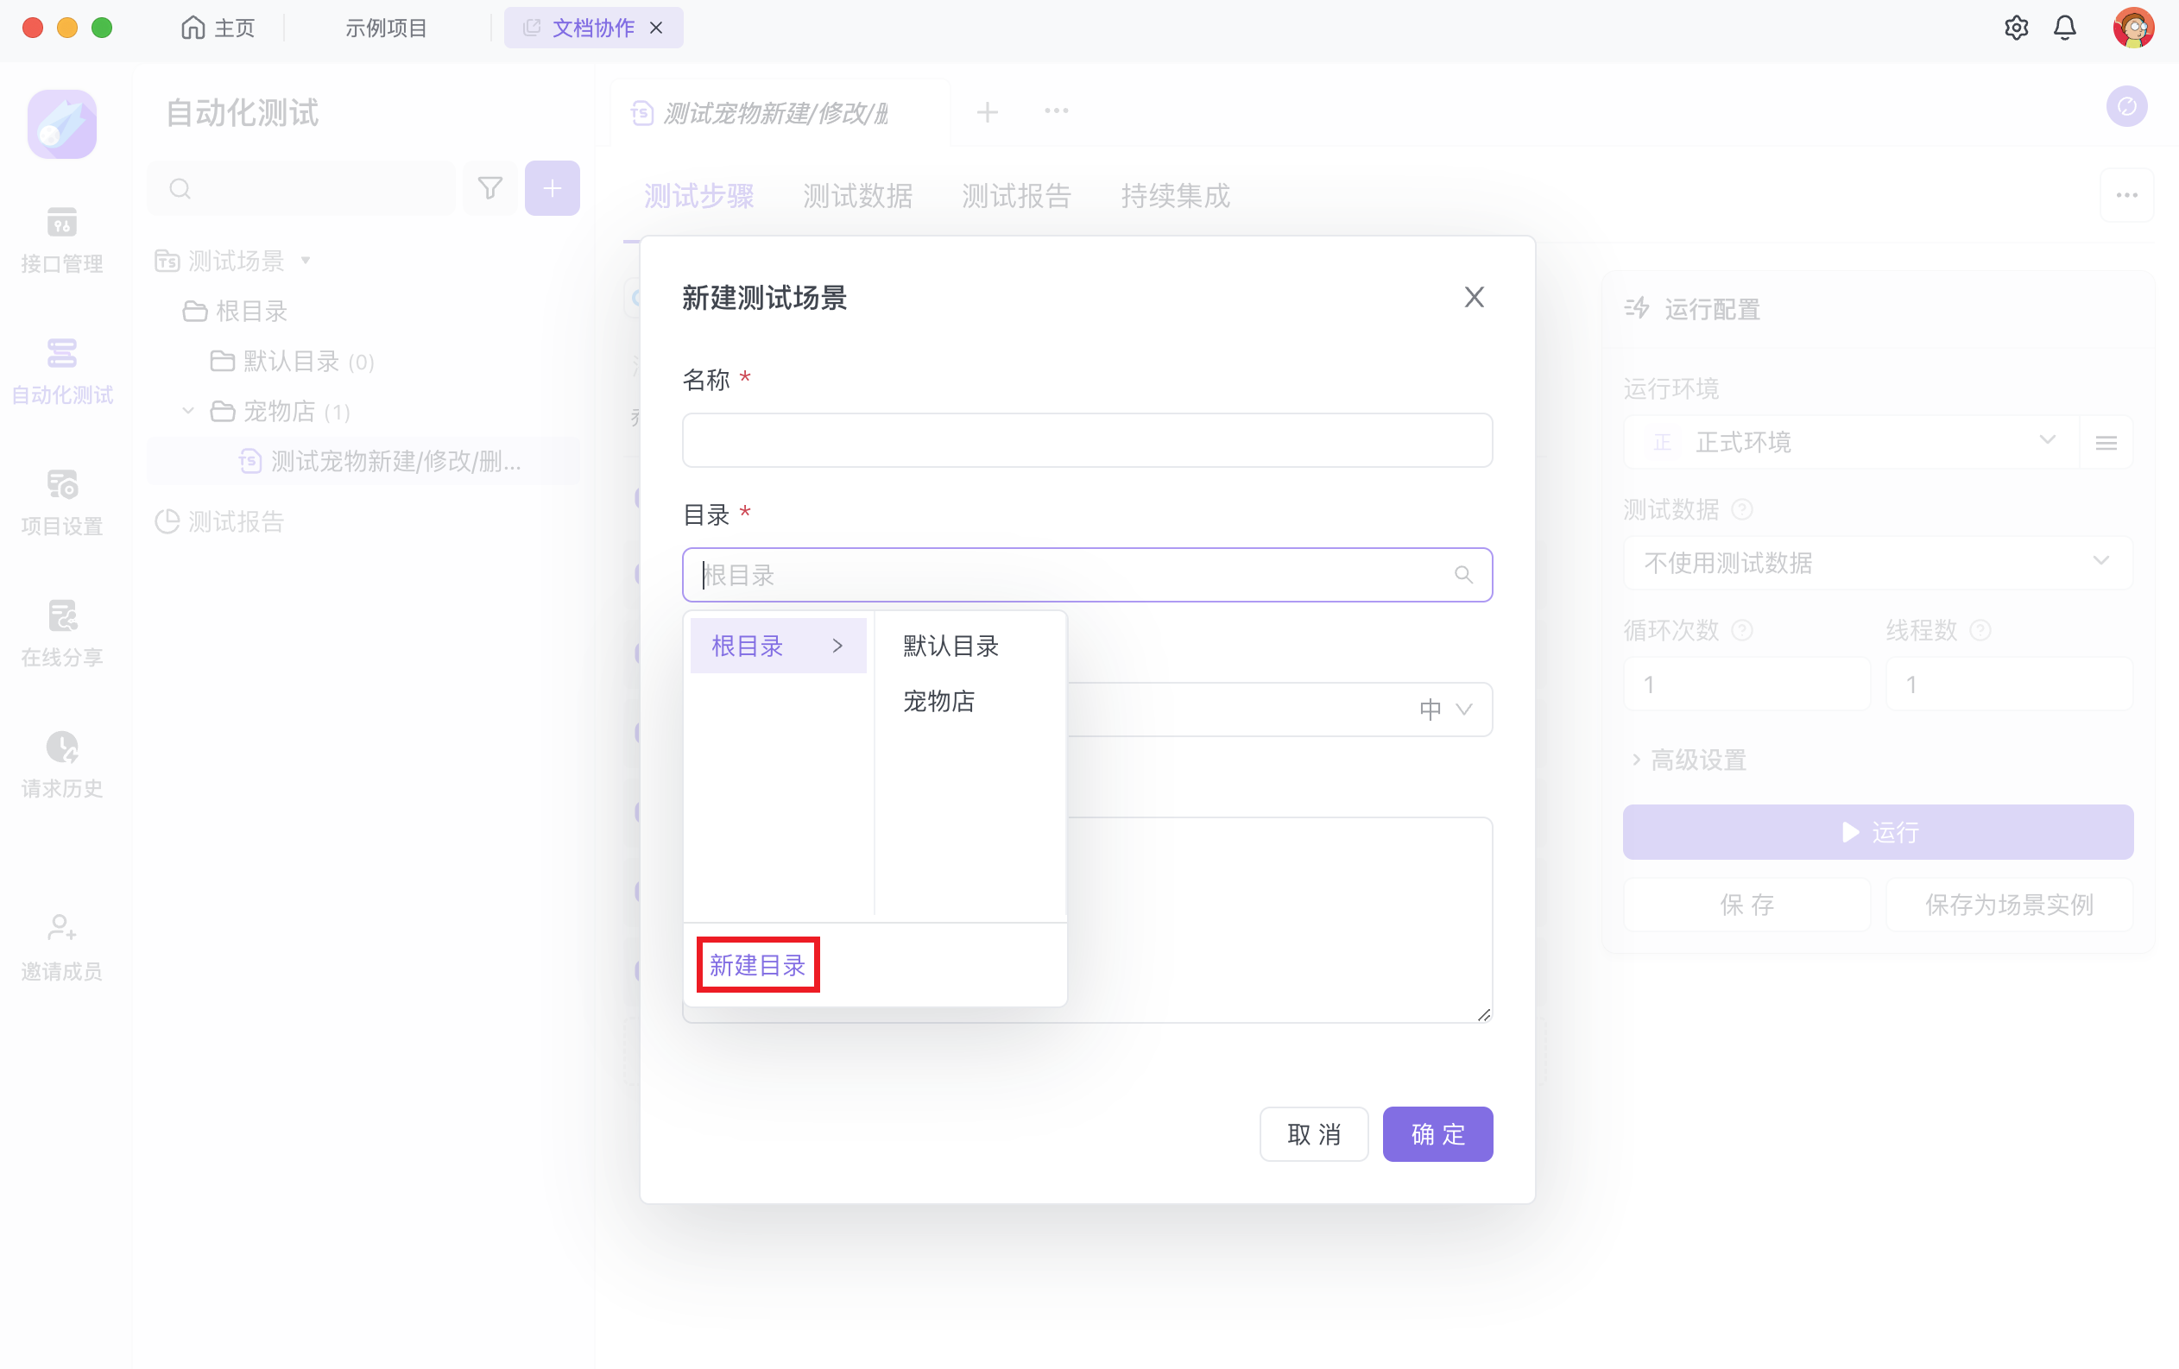Expand 根目录 in the cascader menu
Screen dimensions: 2179x1369
pos(777,646)
